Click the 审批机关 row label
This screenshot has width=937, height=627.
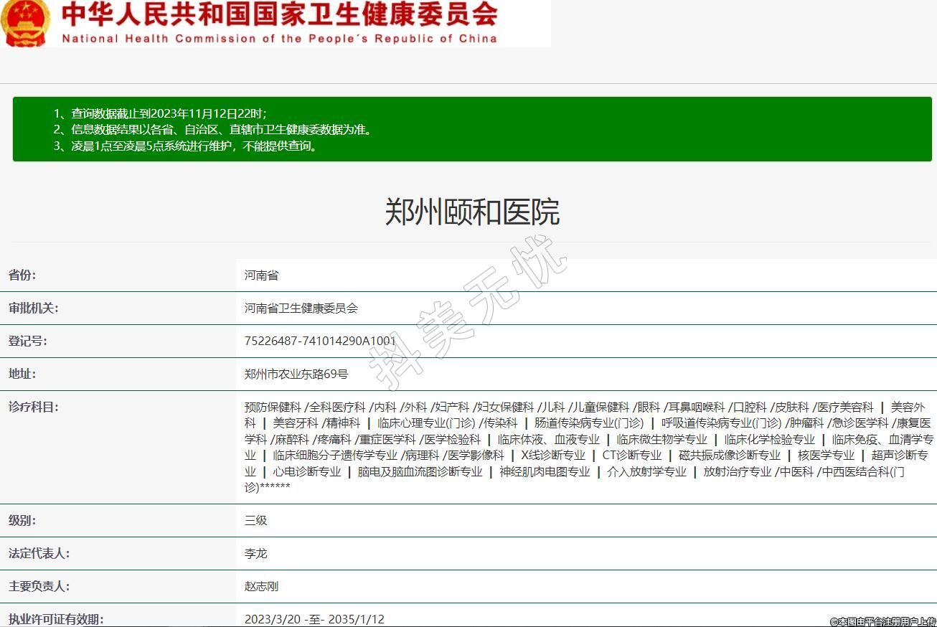click(x=33, y=308)
